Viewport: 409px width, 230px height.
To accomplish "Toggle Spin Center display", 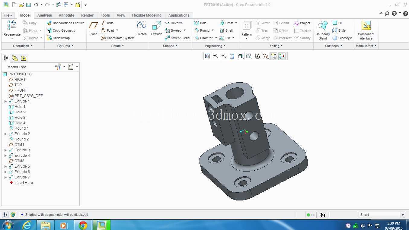I will click(282, 56).
